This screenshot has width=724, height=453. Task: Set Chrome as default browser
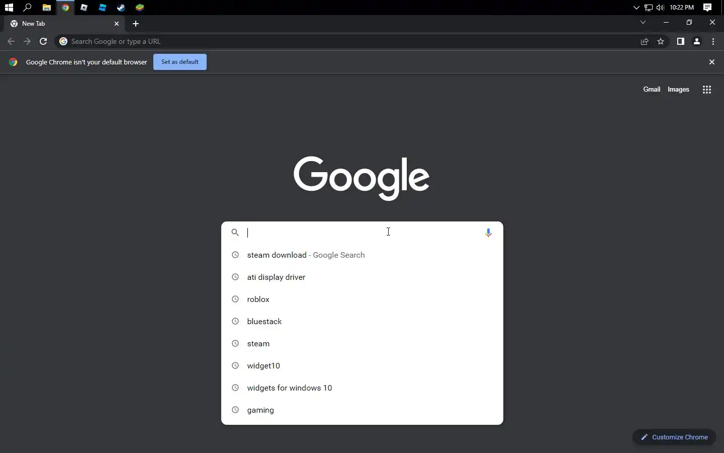pos(180,62)
